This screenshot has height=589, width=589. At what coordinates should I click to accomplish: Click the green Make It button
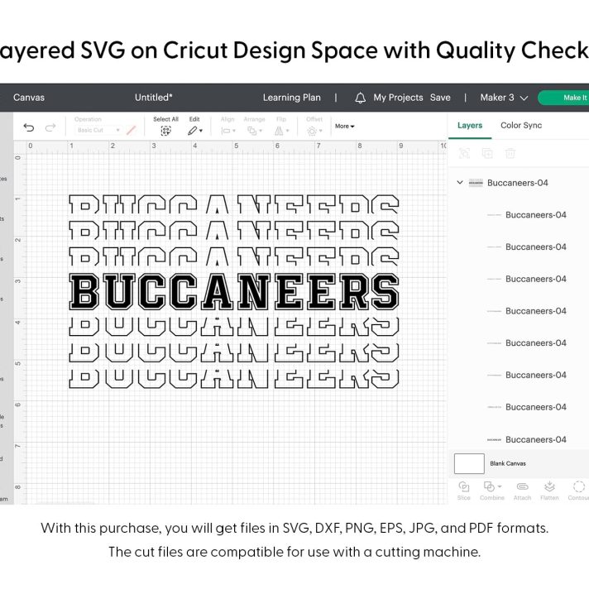pyautogui.click(x=563, y=98)
